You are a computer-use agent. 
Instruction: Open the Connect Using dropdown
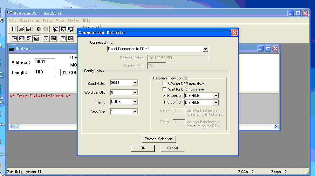coord(205,49)
